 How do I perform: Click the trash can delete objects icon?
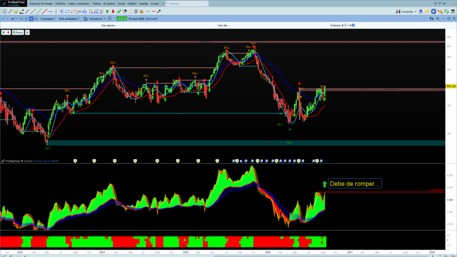tap(136, 11)
